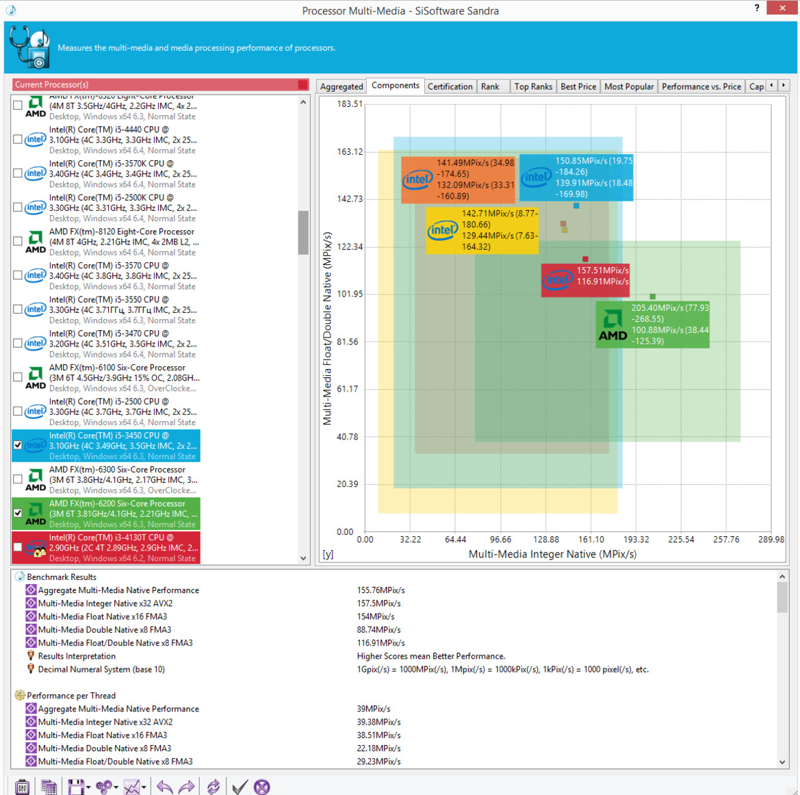This screenshot has height=795, width=800.
Task: Click the Performance per Thread section icon
Action: pyautogui.click(x=19, y=695)
